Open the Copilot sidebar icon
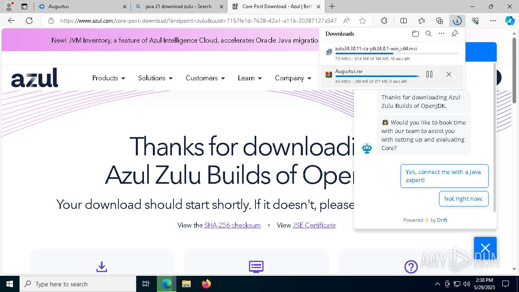The image size is (519, 292). pos(510,21)
